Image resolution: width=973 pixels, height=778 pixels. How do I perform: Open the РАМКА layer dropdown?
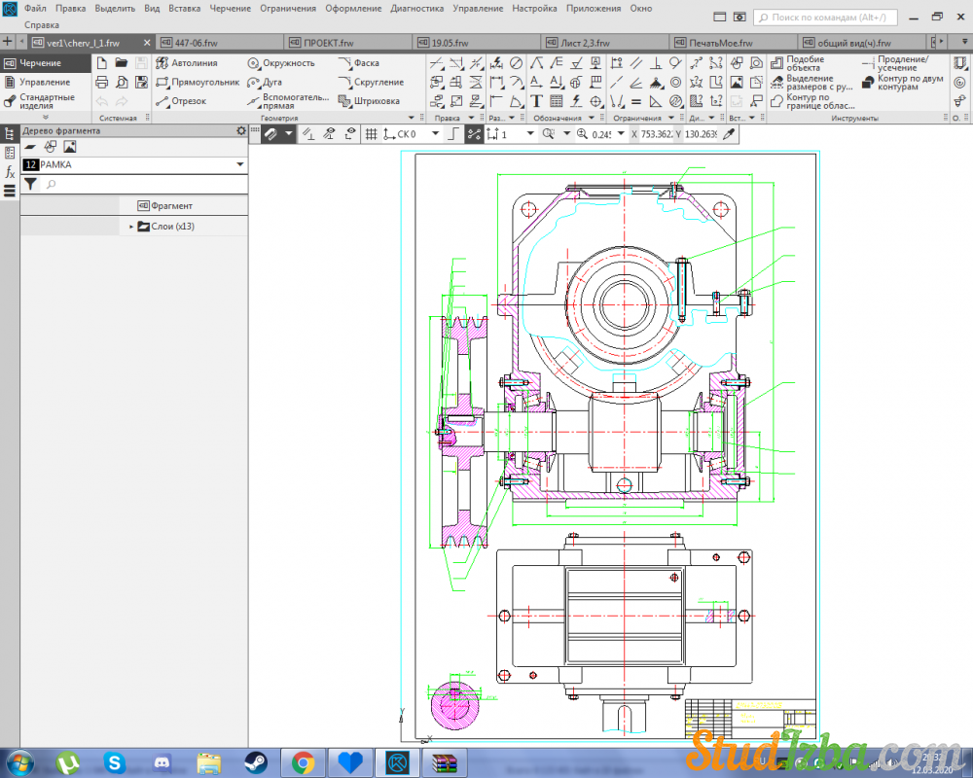(239, 165)
